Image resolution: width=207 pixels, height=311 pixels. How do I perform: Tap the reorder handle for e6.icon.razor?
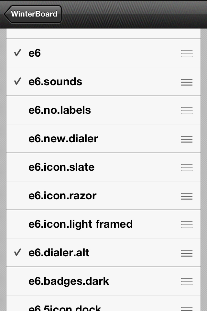click(x=187, y=196)
